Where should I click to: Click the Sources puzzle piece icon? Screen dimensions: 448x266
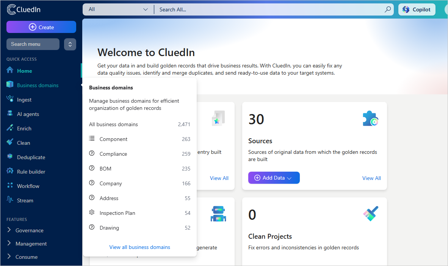(x=371, y=118)
